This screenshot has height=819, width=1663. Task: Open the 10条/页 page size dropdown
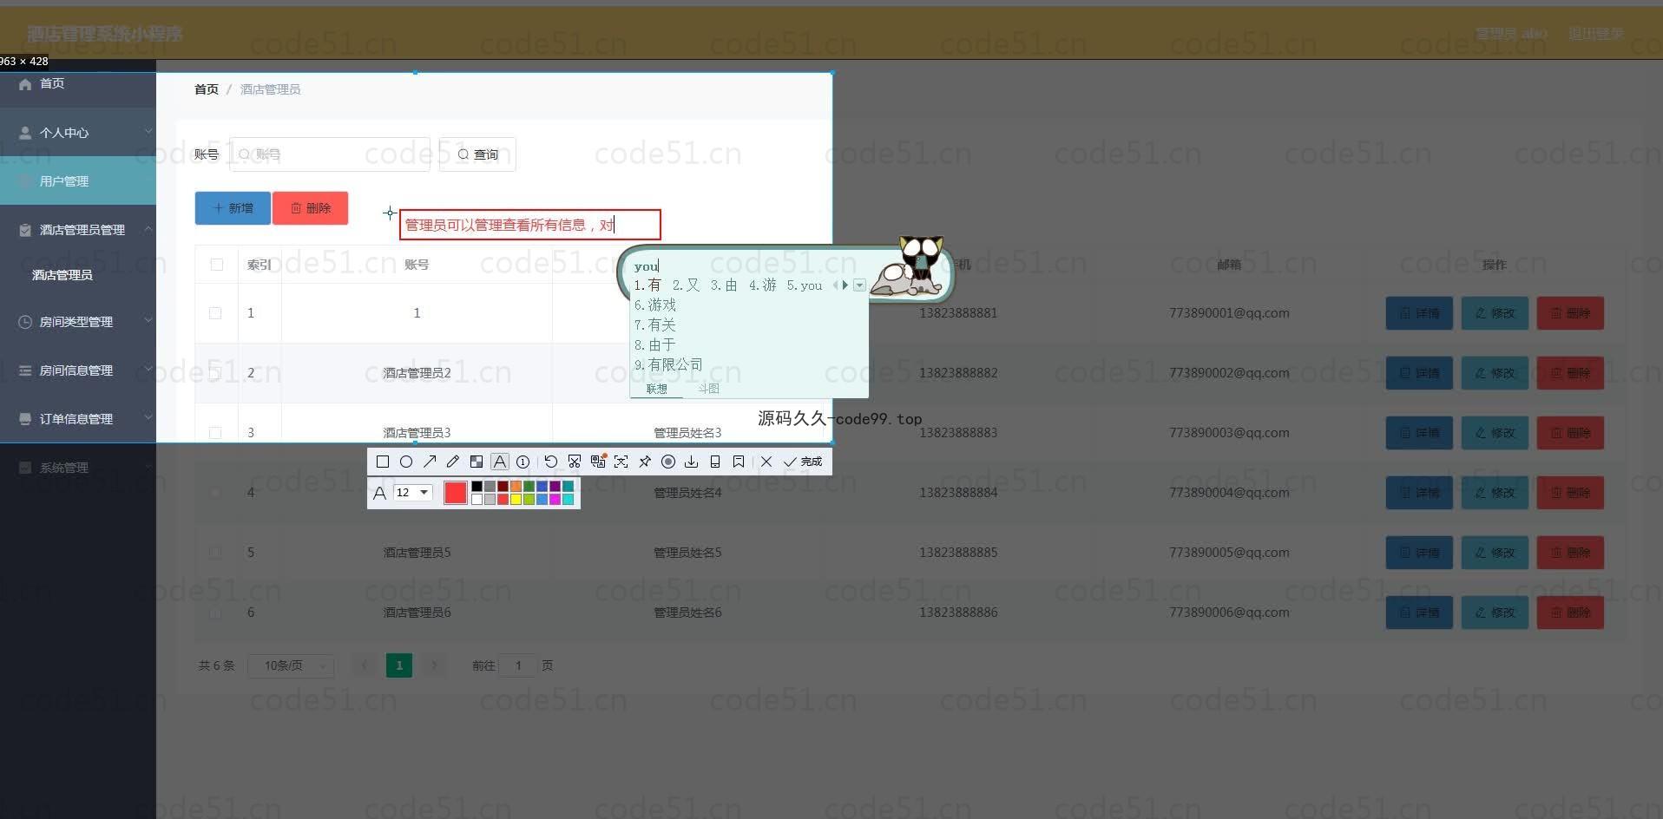pos(291,665)
